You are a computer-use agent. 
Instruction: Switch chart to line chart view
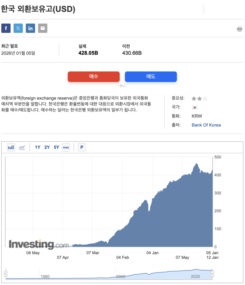(22, 147)
